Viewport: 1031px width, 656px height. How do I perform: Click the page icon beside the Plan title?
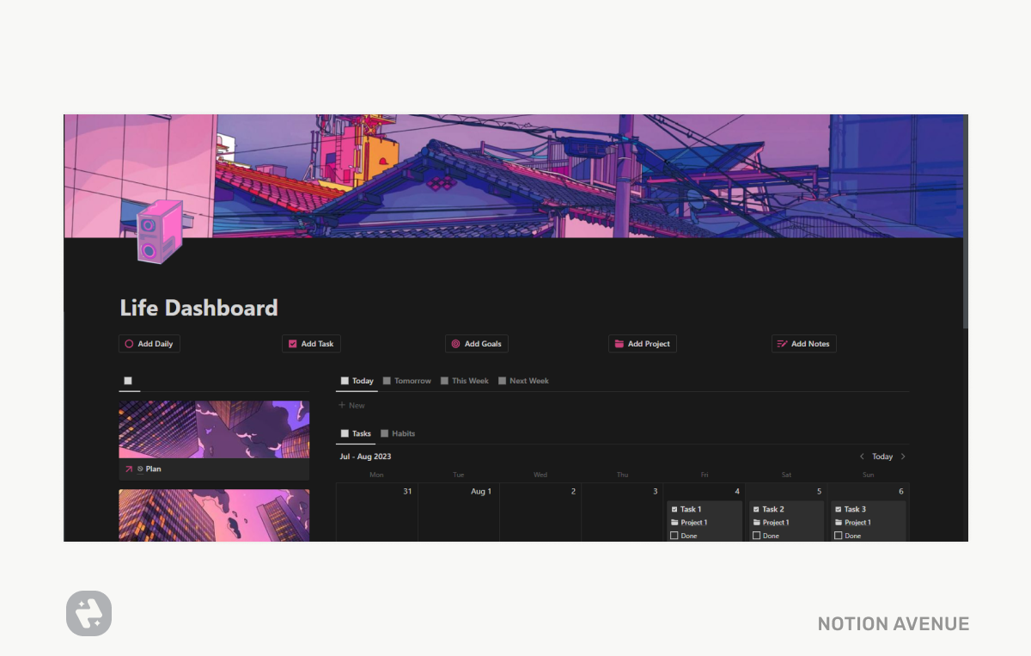[x=142, y=469]
